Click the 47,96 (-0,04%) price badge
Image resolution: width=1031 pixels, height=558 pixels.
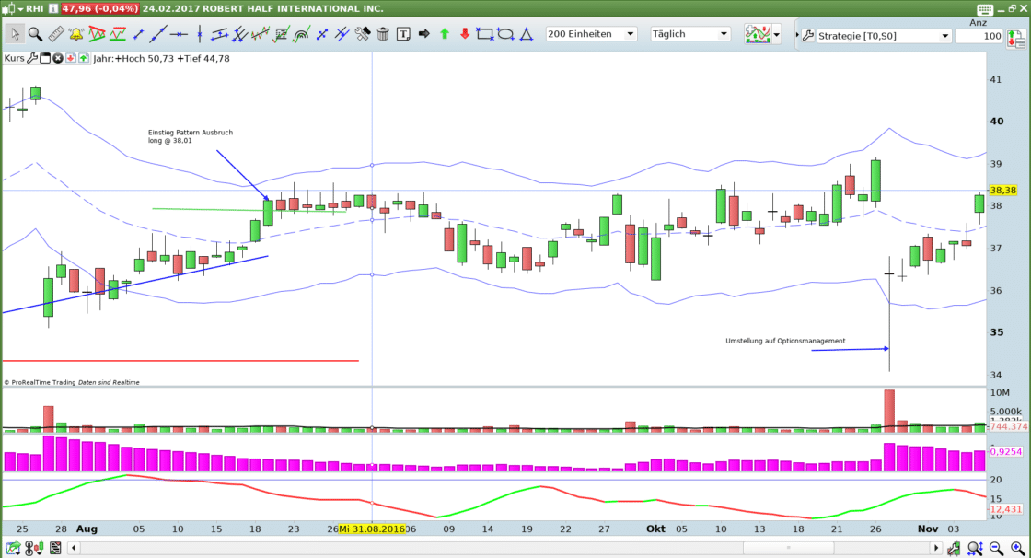click(99, 8)
